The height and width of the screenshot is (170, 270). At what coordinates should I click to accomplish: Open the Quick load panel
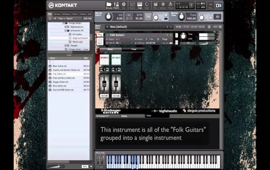[147, 5]
